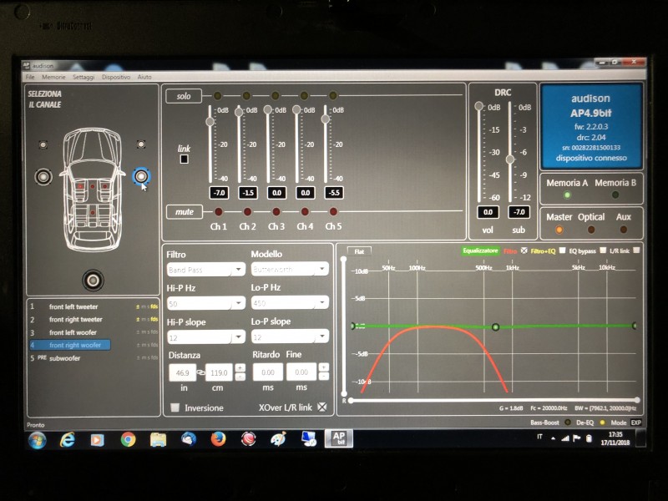Select the front right tweeter speaker icon

pos(141,144)
